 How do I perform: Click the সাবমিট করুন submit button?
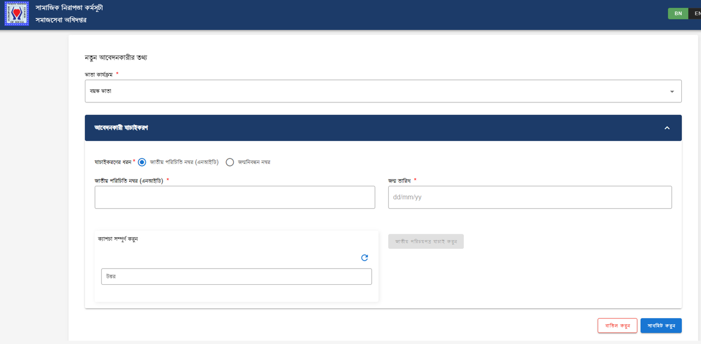[661, 325]
